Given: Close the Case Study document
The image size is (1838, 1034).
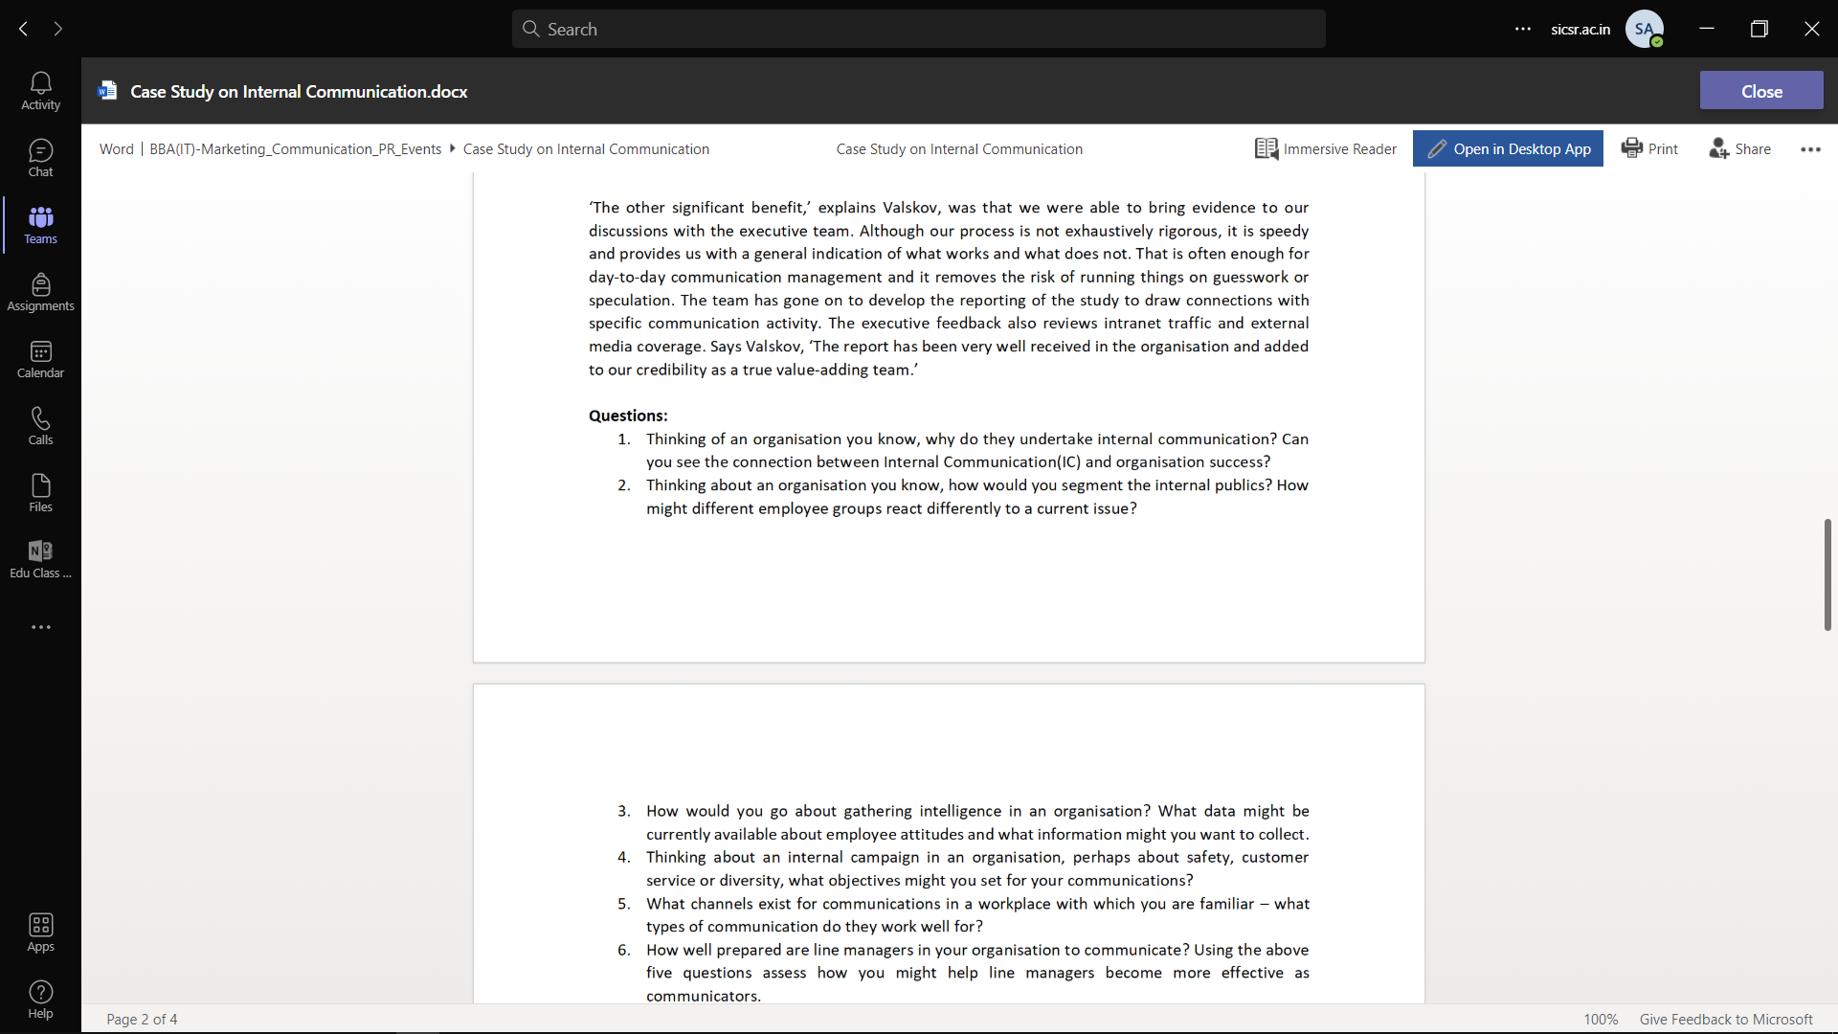Looking at the screenshot, I should click(1761, 90).
